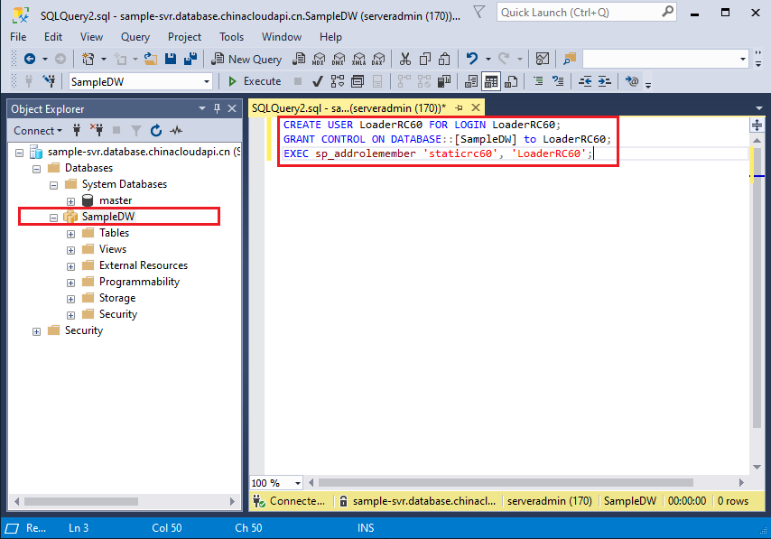
Task: Open a Database Engine Query icon
Action: point(299,59)
